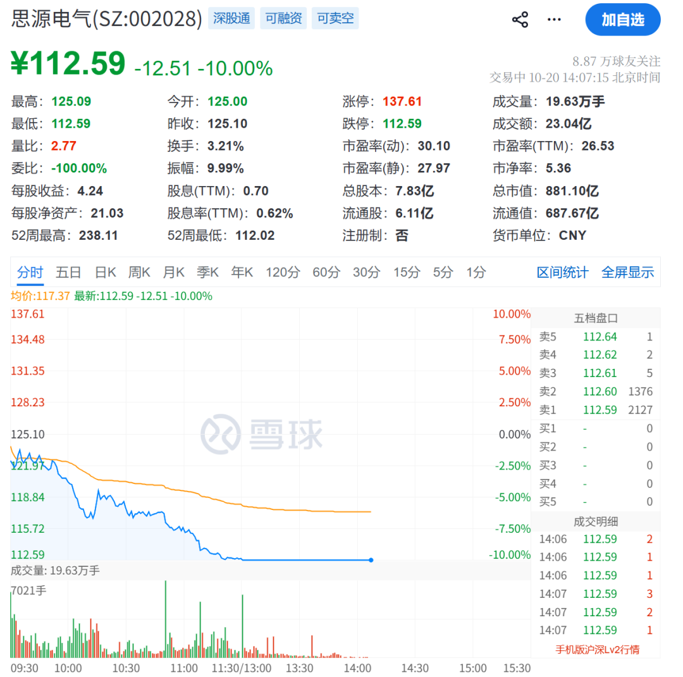The image size is (683, 677).
Task: Select the 分时 chart tab
Action: pos(30,273)
